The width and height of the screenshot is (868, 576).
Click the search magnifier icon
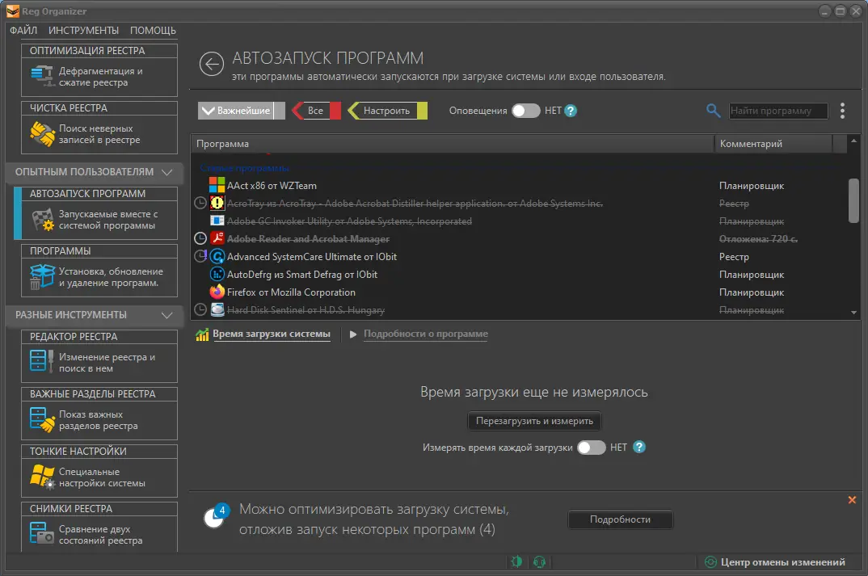[713, 111]
